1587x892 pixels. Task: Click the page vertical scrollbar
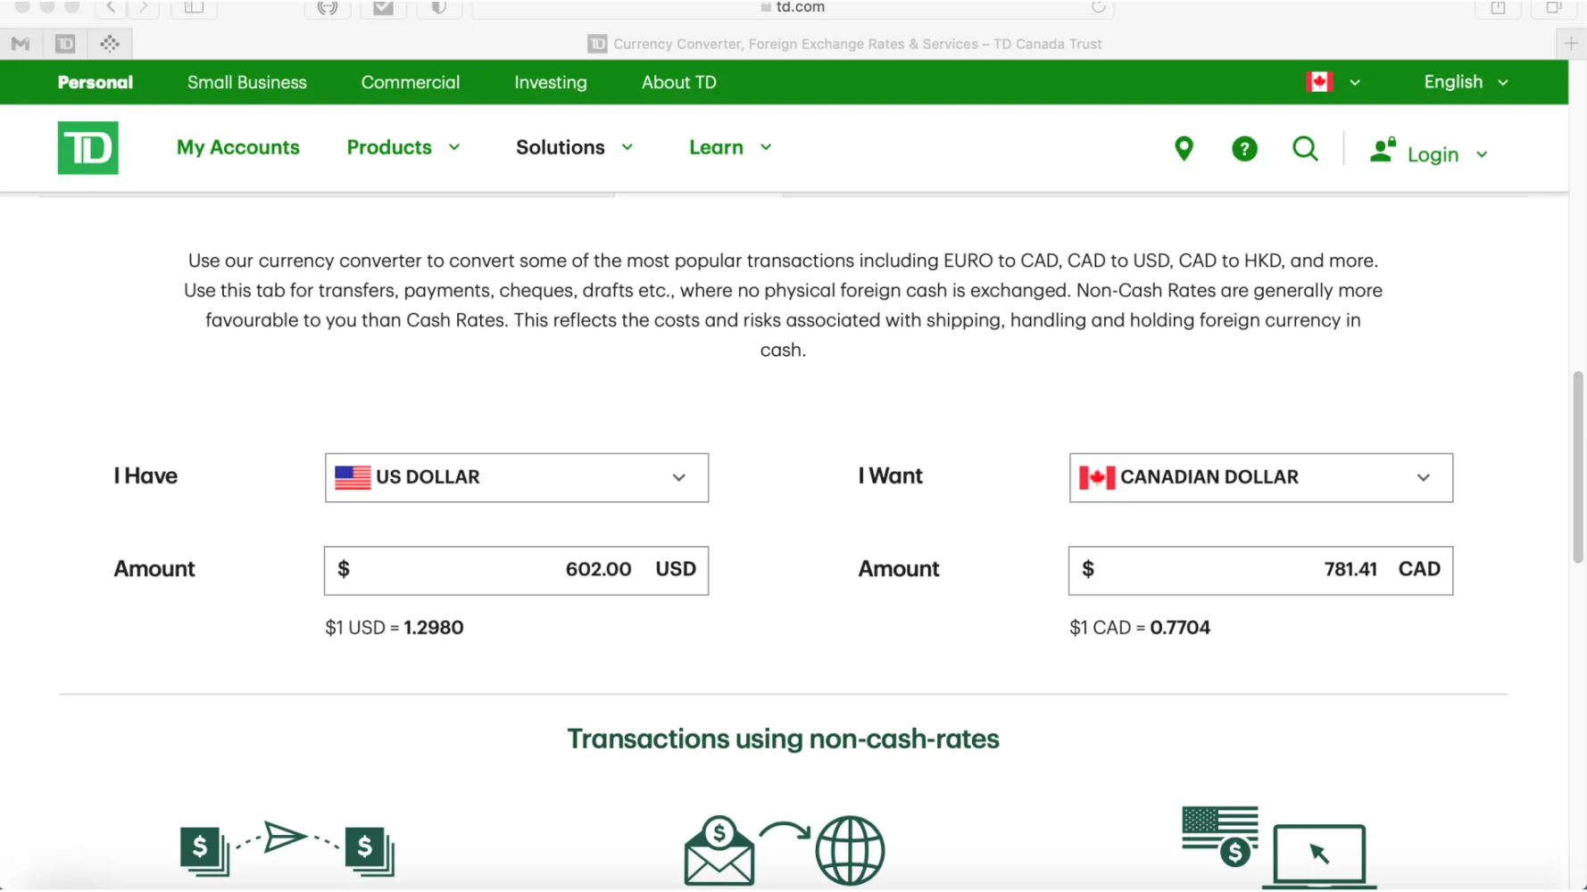(x=1577, y=467)
